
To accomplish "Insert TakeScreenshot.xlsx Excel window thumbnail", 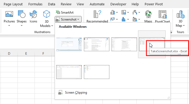I will [x=152, y=44].
